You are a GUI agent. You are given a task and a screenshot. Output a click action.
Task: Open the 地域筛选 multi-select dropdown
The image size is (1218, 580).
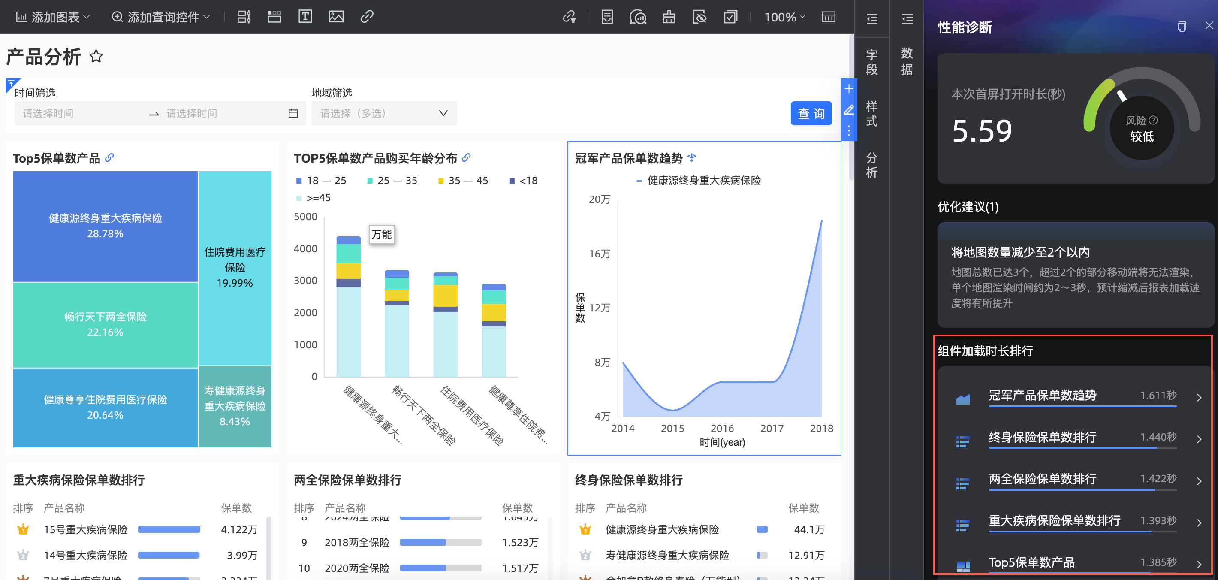tap(384, 114)
